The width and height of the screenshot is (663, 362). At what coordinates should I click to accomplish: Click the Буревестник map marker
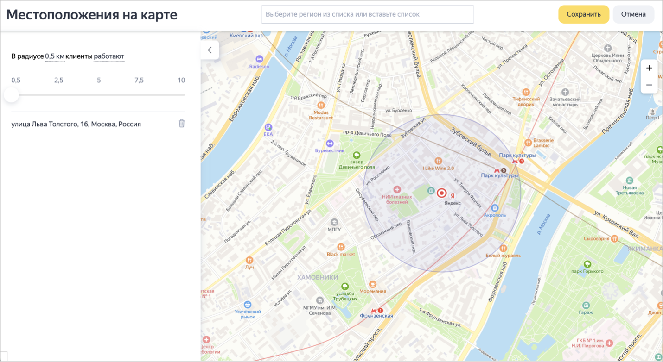click(x=330, y=144)
